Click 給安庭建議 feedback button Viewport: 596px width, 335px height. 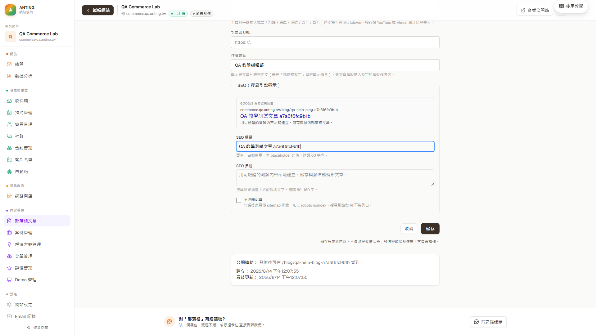click(488, 322)
